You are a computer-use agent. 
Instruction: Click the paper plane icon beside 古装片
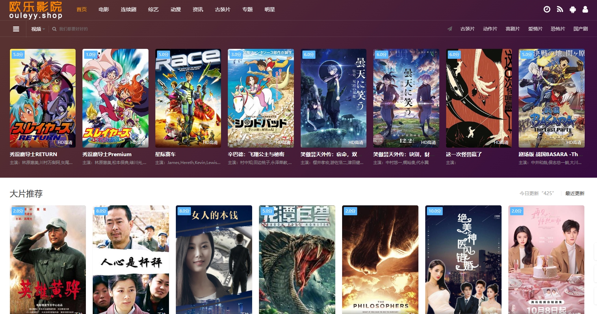point(449,29)
